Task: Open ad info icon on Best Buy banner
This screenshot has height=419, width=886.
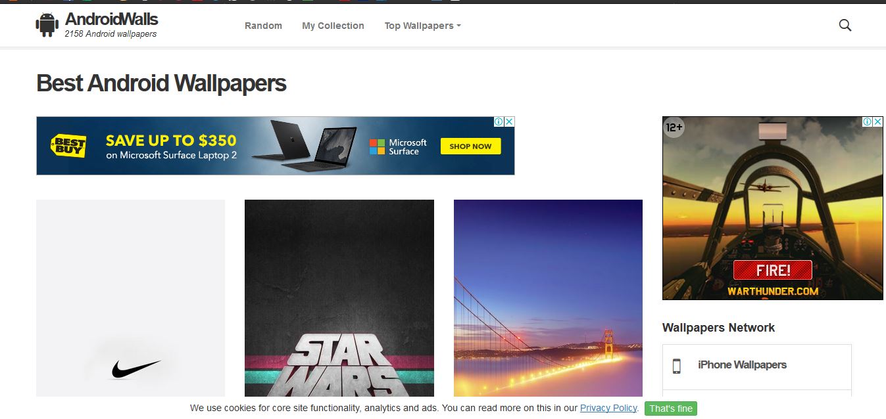Action: 499,121
